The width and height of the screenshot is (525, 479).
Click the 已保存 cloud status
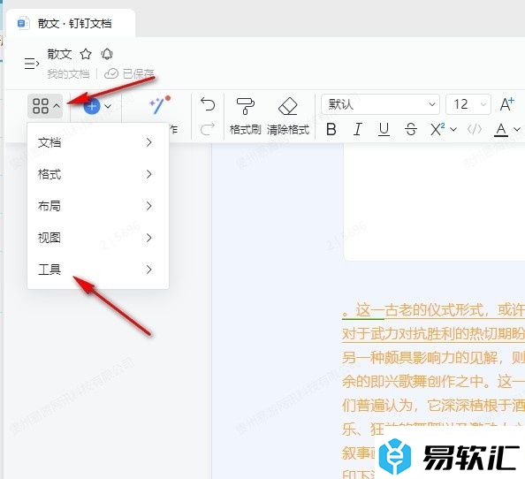(130, 73)
